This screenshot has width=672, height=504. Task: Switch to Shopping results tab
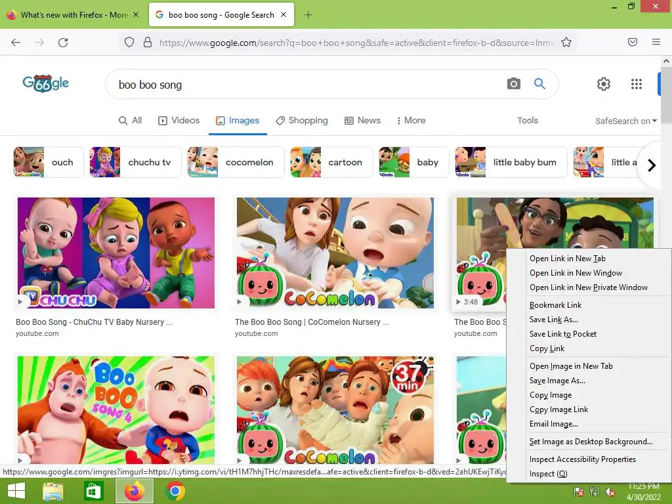click(302, 121)
